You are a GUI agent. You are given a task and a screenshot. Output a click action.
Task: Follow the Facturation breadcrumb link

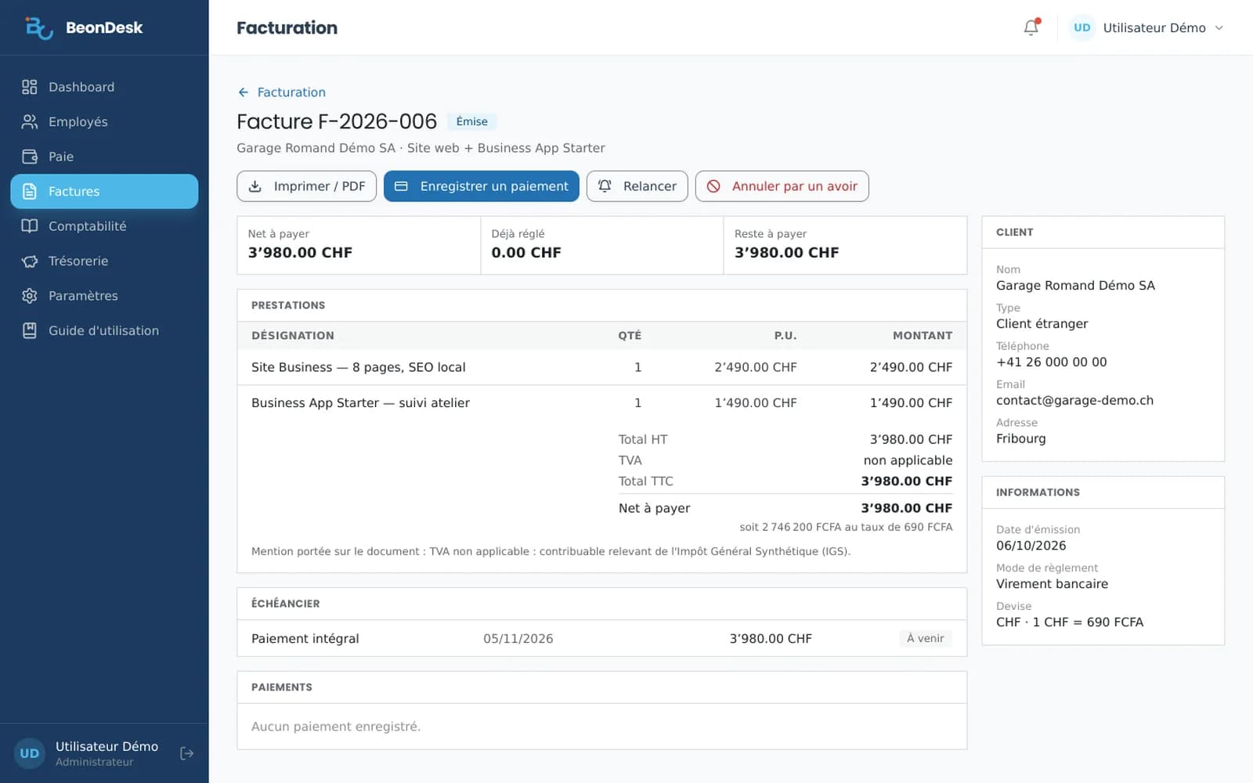click(291, 92)
